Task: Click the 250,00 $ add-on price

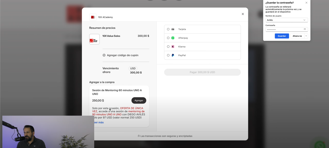Action: coord(98,100)
